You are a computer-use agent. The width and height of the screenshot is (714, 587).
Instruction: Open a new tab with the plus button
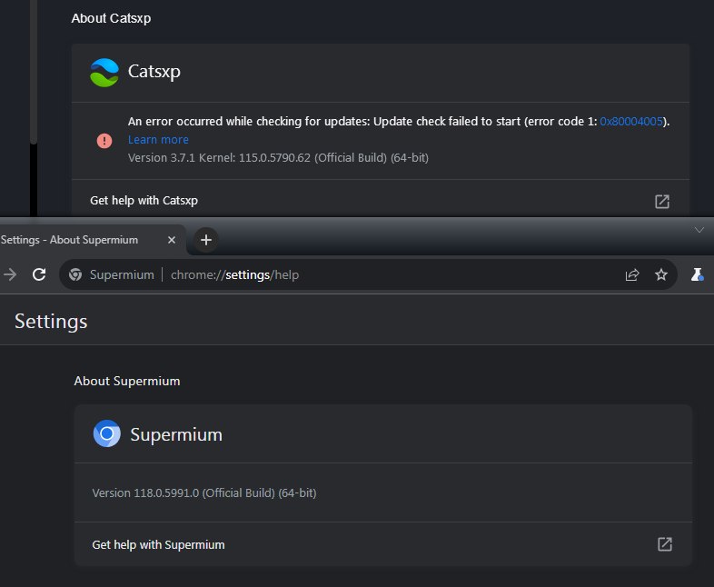point(206,240)
